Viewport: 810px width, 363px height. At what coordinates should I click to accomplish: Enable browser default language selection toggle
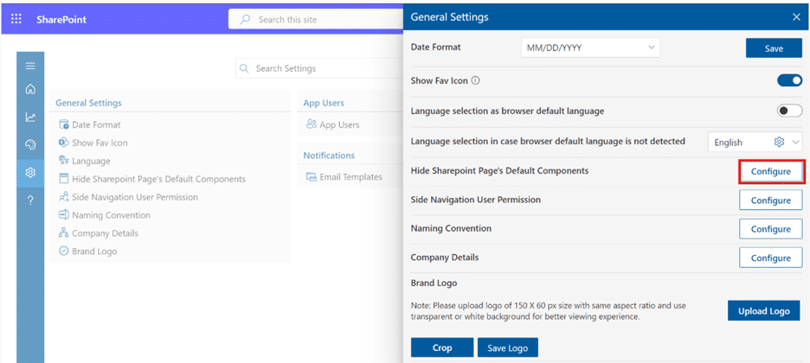(789, 111)
